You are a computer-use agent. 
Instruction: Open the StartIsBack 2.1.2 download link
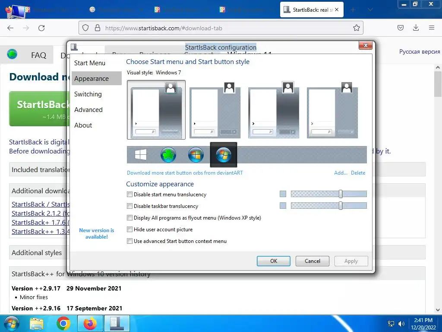(40, 214)
